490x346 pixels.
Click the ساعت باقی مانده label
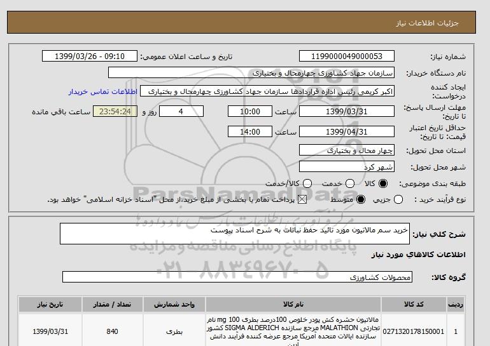coord(61,112)
